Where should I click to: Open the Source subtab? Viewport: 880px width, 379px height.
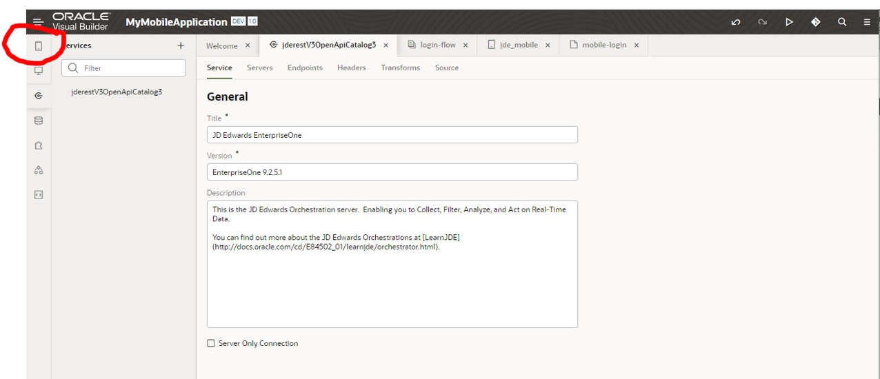pos(447,68)
